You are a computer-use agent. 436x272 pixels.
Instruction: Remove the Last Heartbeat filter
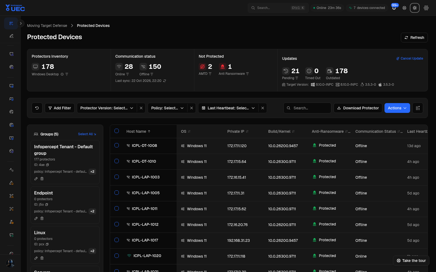[x=263, y=108]
